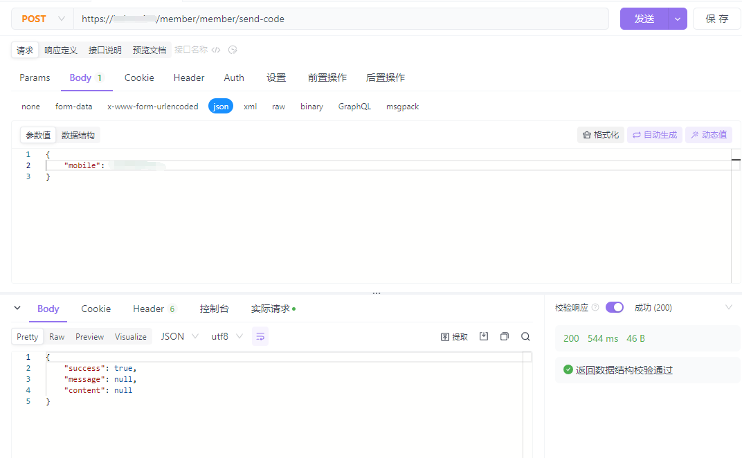This screenshot has width=742, height=458.
Task: Switch to request Cookie tab
Action: coord(139,77)
